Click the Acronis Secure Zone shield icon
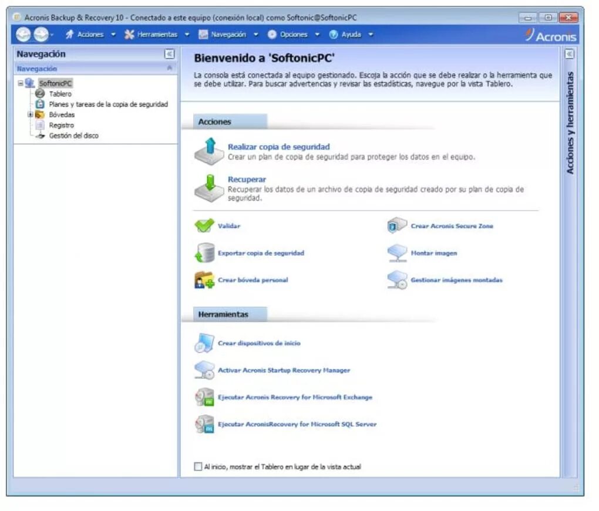 [397, 225]
